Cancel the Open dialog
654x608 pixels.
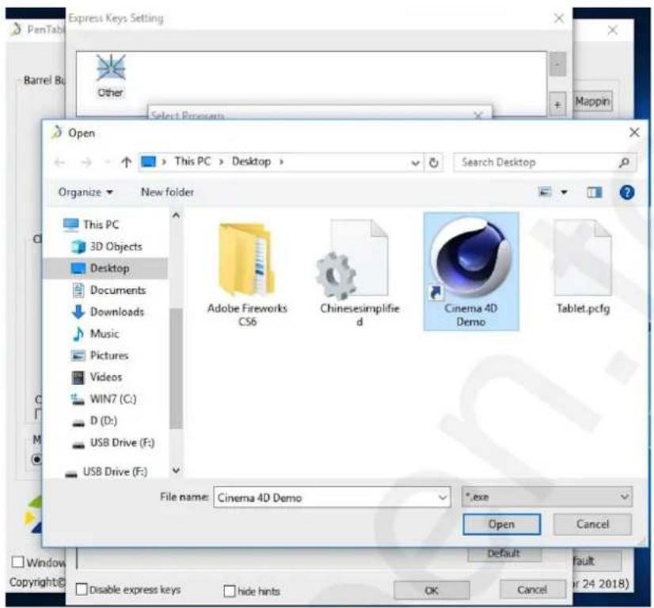(592, 524)
